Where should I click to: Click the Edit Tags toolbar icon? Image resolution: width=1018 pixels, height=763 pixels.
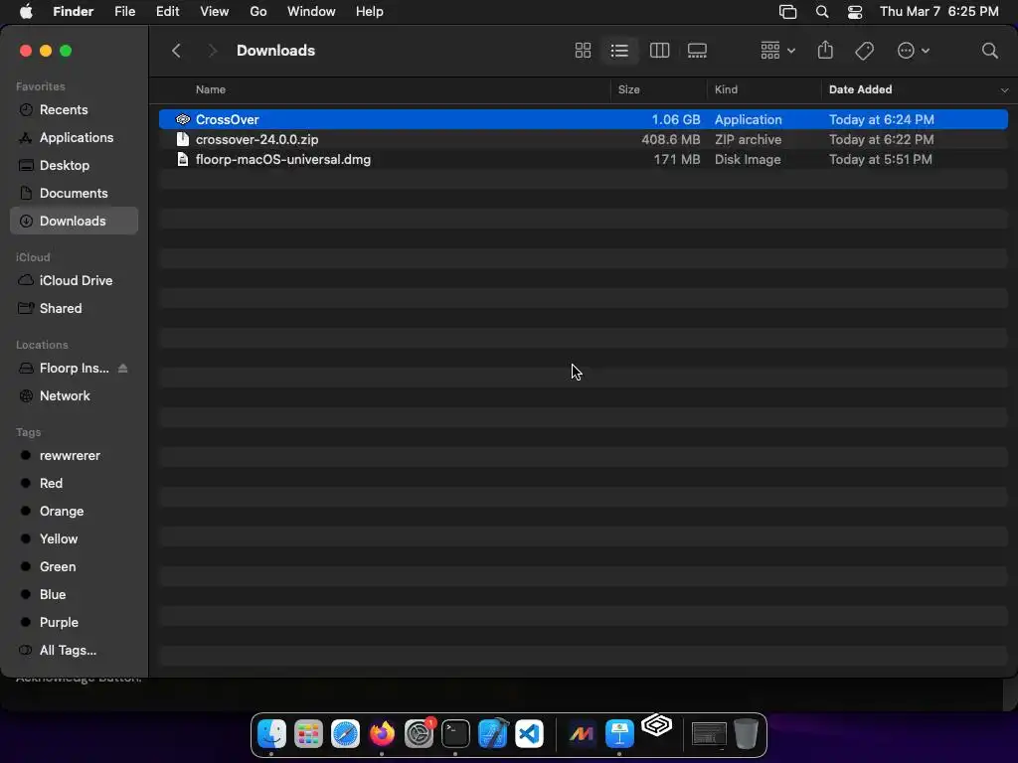click(x=864, y=51)
